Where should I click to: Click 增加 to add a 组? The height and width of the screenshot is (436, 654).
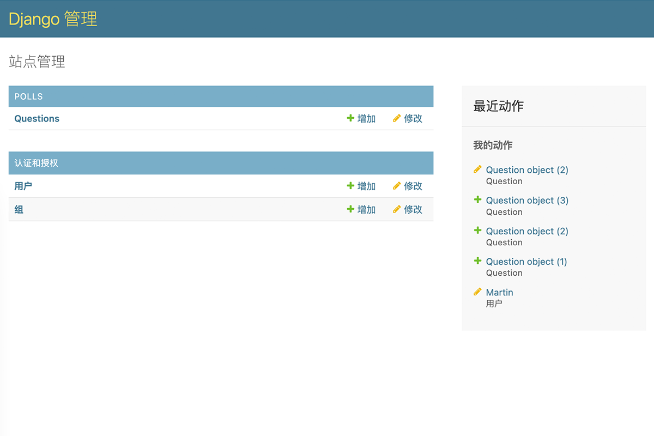[366, 209]
